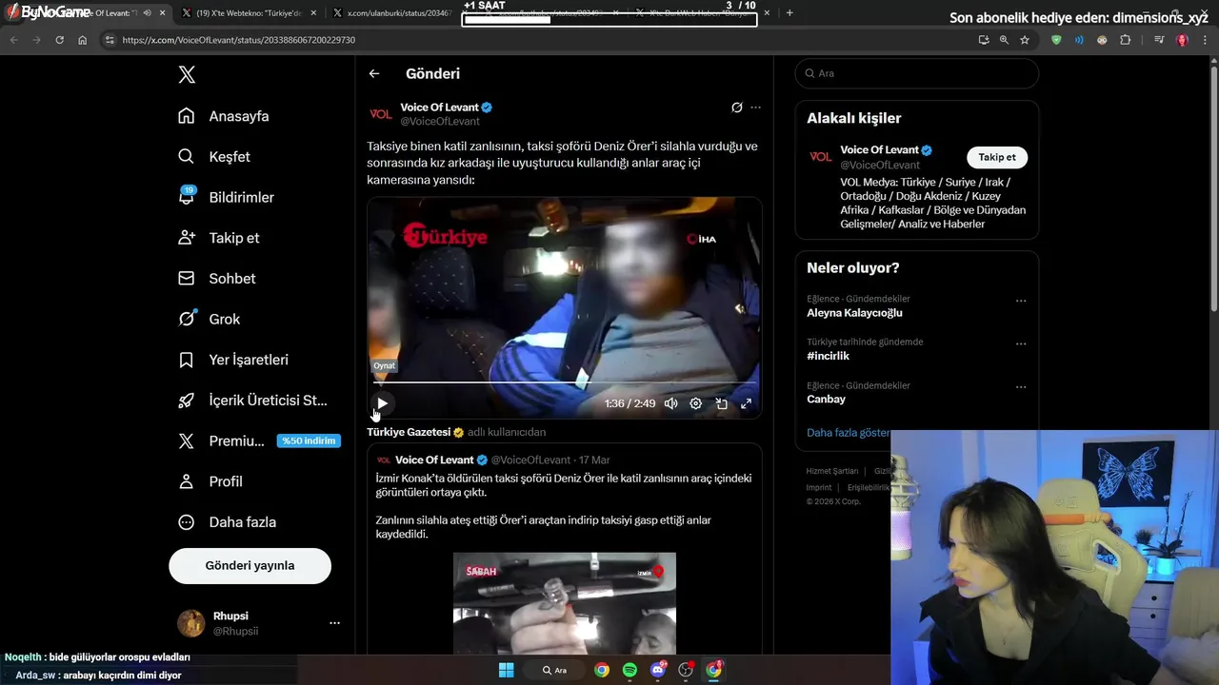Image resolution: width=1219 pixels, height=685 pixels.
Task: Open İçerik Üreticisi Stüdyosu rocket item
Action: 253,401
